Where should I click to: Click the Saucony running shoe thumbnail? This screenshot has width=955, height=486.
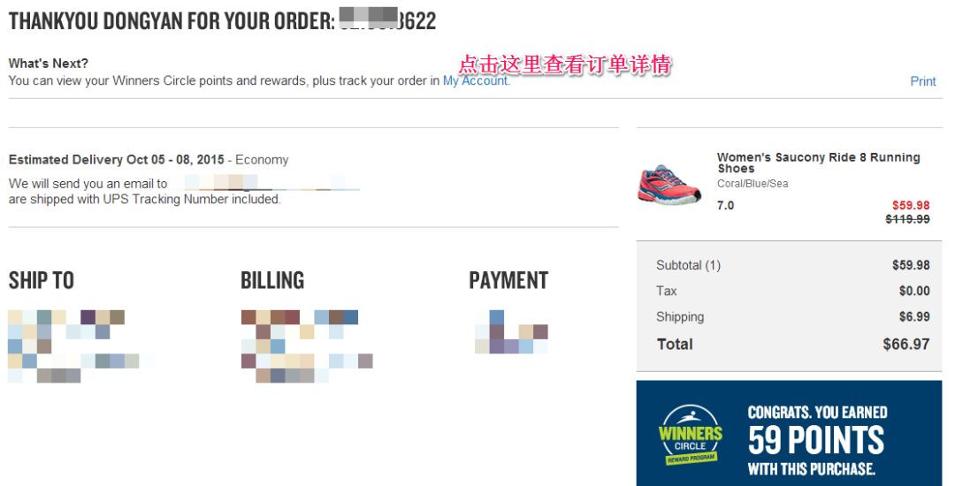[x=670, y=185]
